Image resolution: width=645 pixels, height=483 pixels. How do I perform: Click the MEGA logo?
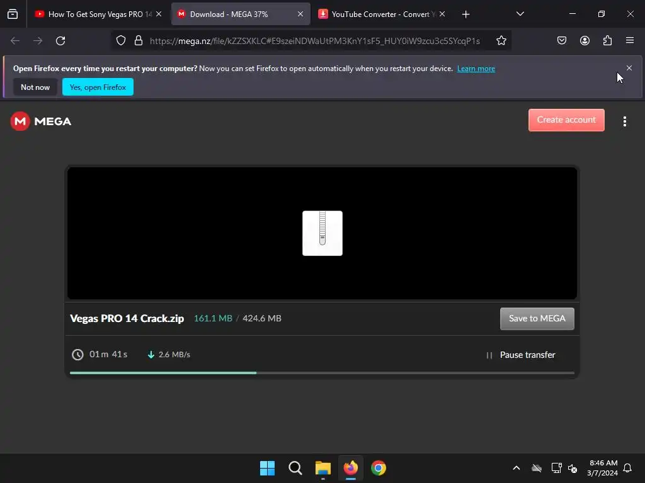(x=41, y=121)
